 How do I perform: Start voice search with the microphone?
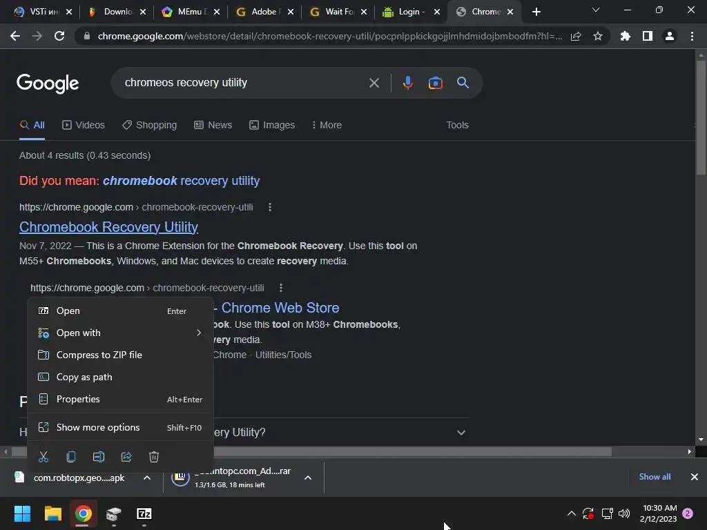click(407, 83)
